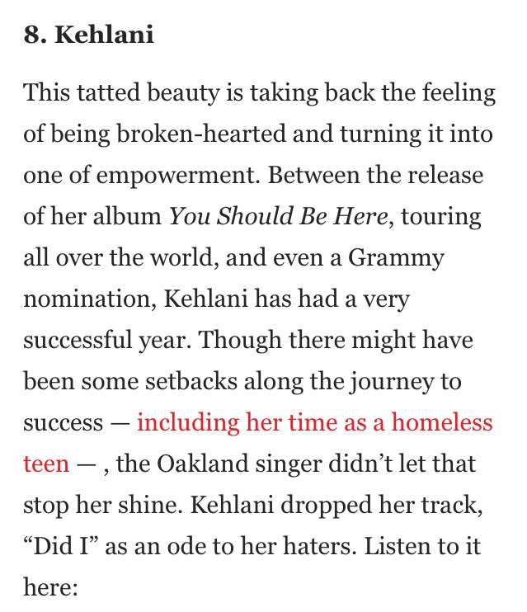Image resolution: width=527 pixels, height=612 pixels.
Task: Click the '8. Kehlani' heading
Action: coord(88,35)
